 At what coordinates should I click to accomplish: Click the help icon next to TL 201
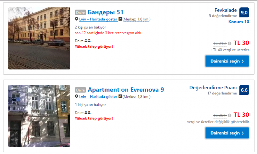coord(229,115)
